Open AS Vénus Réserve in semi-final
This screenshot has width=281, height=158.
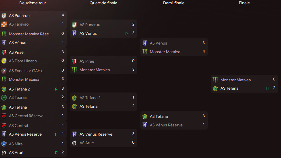[166, 125]
